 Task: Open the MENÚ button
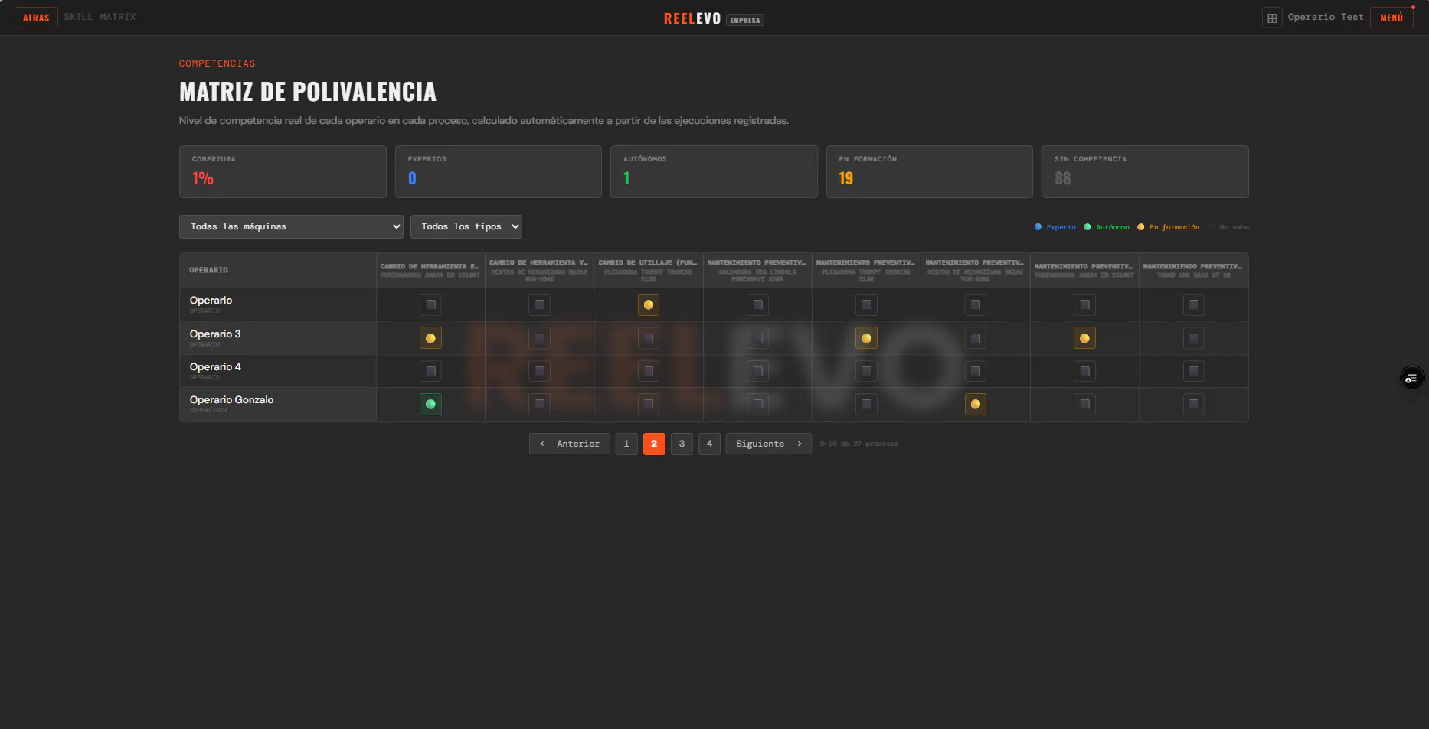(x=1391, y=18)
